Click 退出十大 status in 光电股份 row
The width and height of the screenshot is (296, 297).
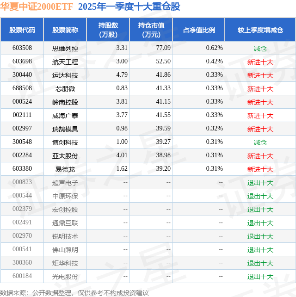(x=260, y=277)
